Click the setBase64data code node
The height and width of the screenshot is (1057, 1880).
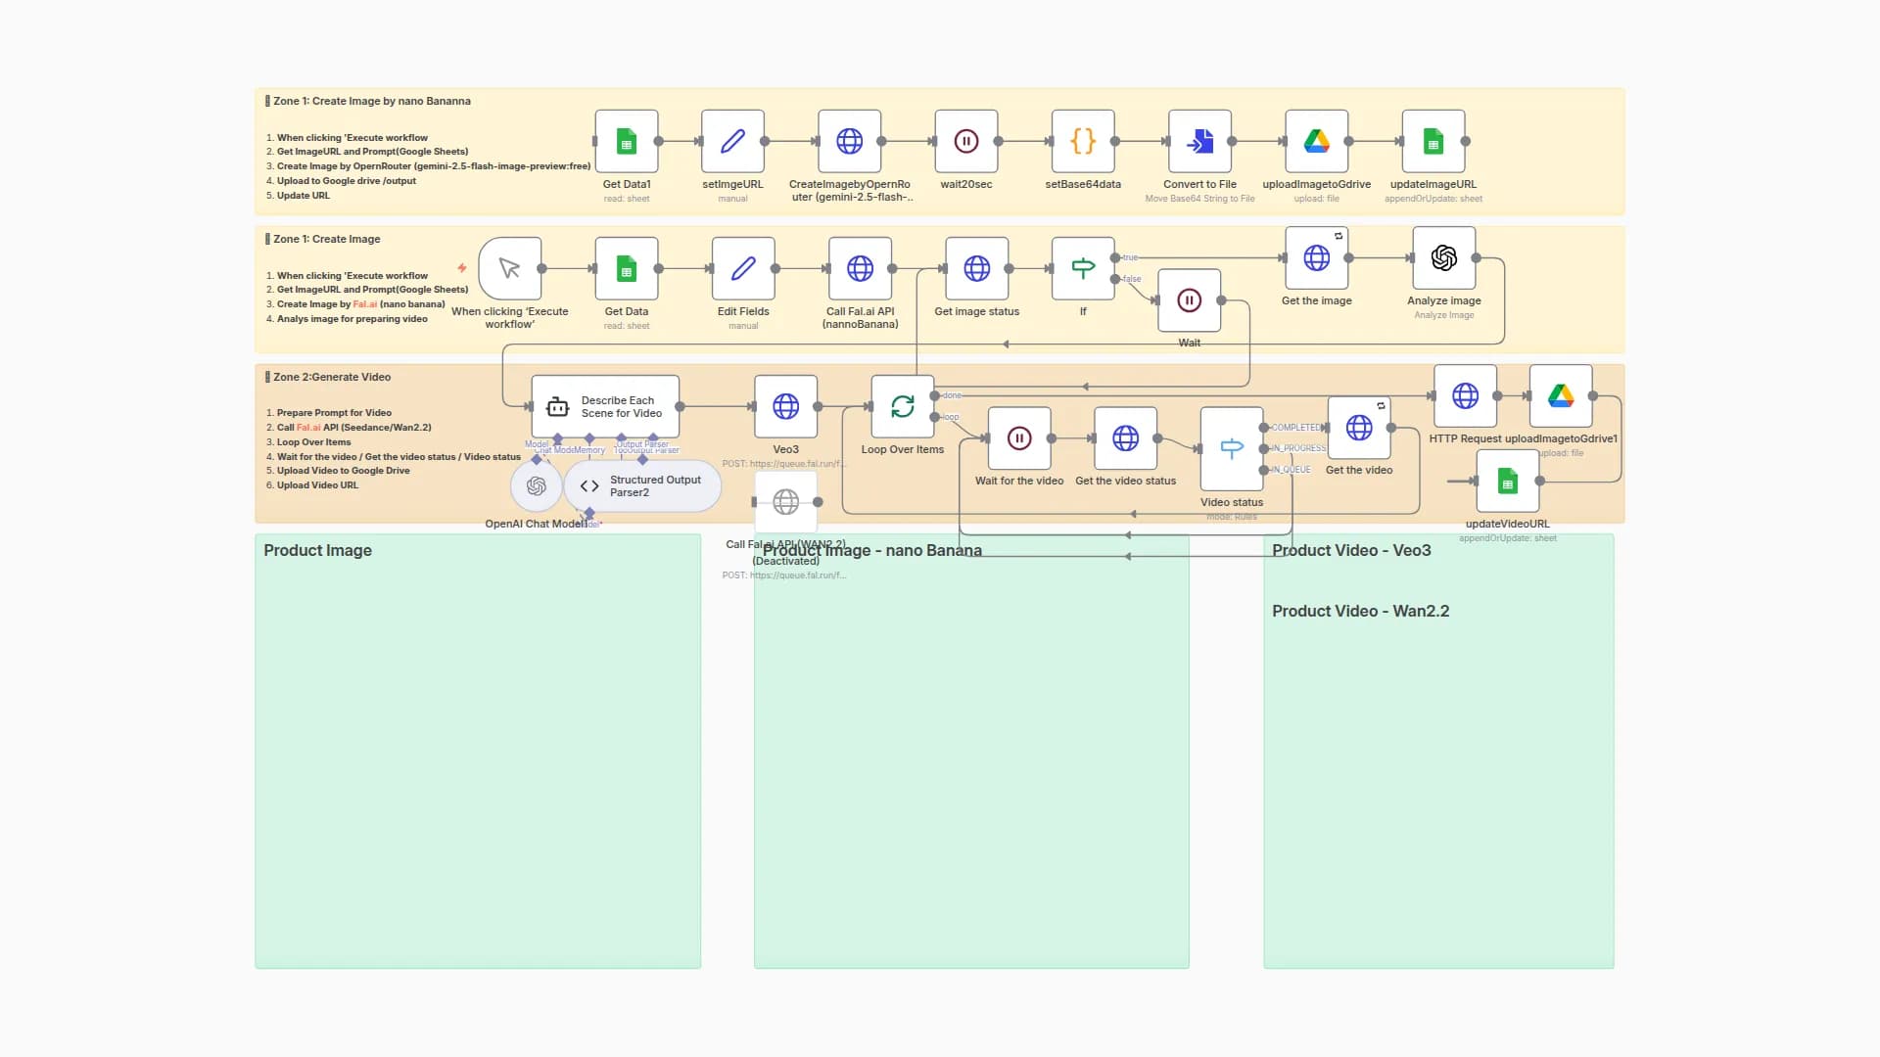[1082, 141]
